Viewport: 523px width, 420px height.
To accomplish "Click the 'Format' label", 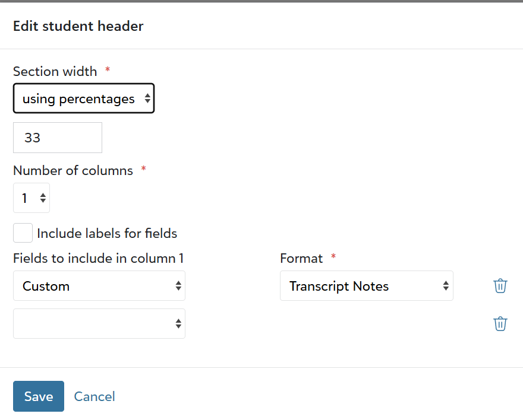I will click(x=301, y=258).
